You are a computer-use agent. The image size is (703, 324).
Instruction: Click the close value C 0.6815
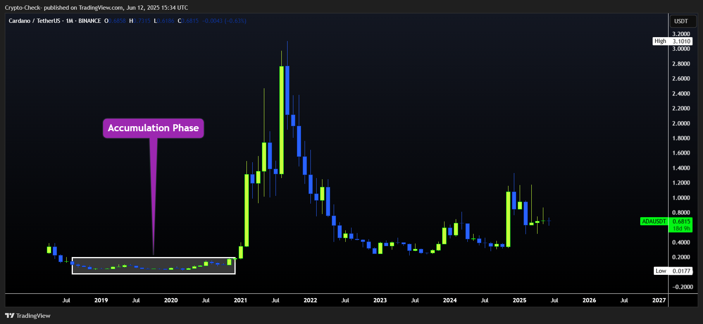[x=188, y=21]
